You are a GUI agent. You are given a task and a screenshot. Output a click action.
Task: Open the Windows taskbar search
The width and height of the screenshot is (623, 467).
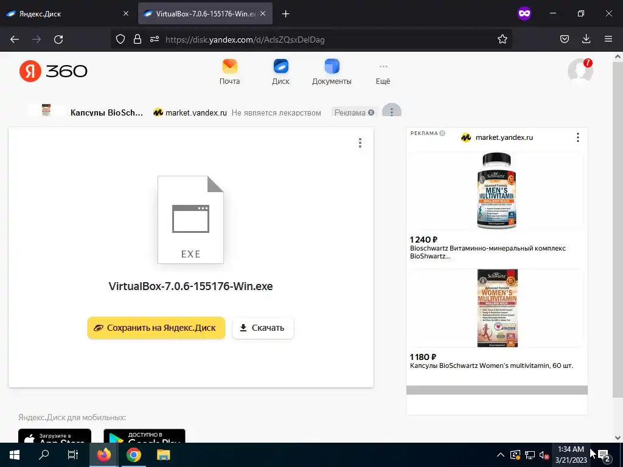[x=44, y=455]
